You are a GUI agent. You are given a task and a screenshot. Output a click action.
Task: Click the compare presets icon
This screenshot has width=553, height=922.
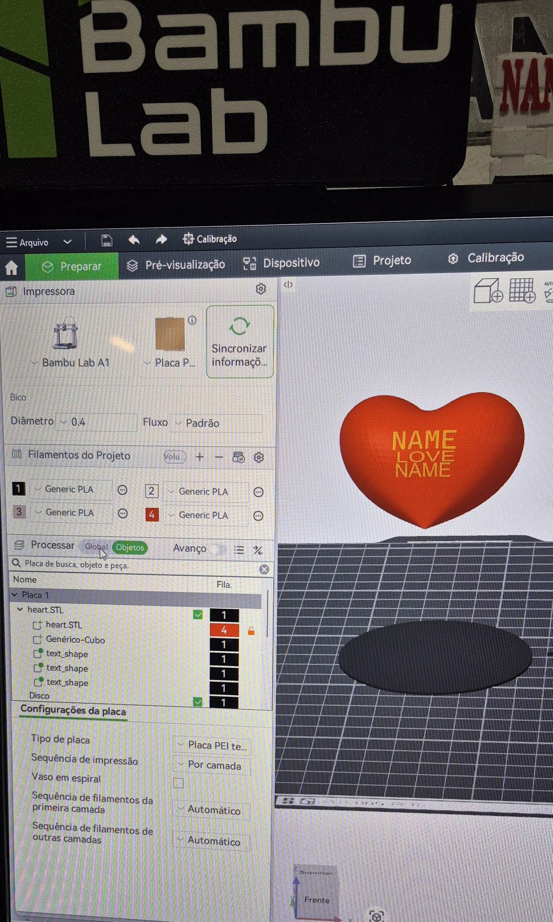258,550
